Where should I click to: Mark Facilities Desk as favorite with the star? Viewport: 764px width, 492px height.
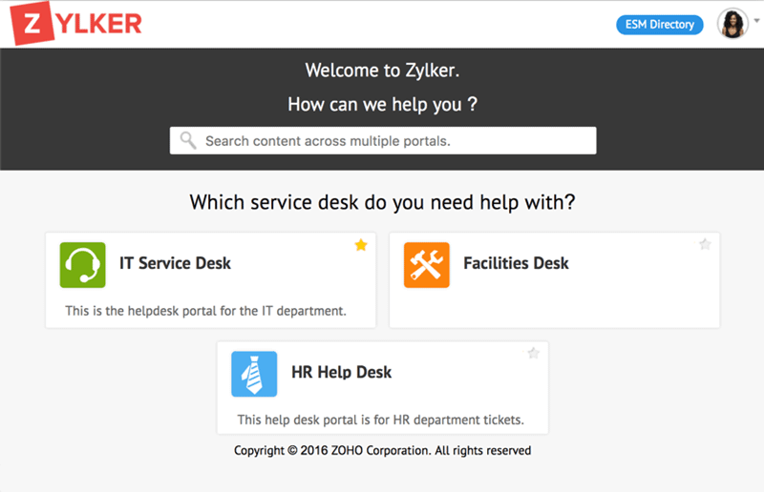pos(705,244)
